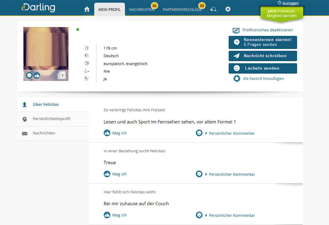Click comment bubble icon in Couch section
The width and height of the screenshot is (329, 225).
(199, 215)
